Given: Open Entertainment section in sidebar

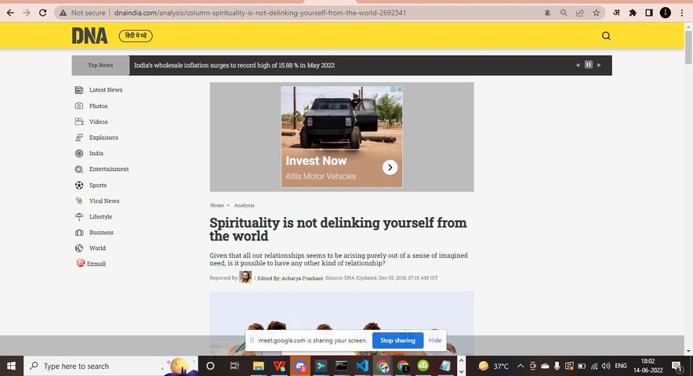Looking at the screenshot, I should 108,169.
